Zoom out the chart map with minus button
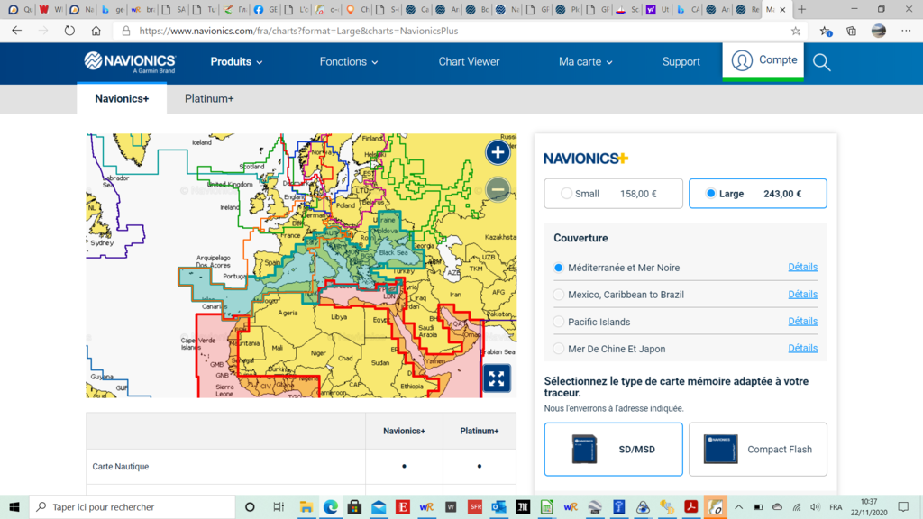 click(498, 189)
